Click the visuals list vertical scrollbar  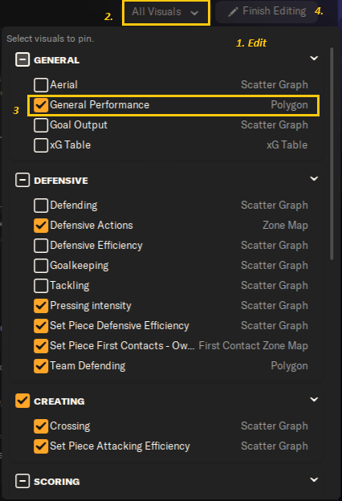(x=332, y=153)
